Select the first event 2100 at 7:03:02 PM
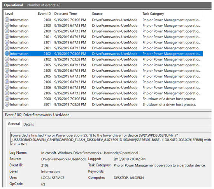 (104, 20)
